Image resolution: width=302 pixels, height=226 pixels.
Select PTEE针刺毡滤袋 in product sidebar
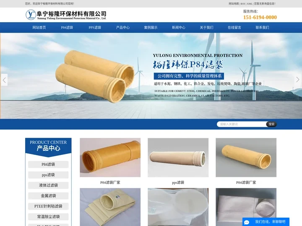coord(48,206)
